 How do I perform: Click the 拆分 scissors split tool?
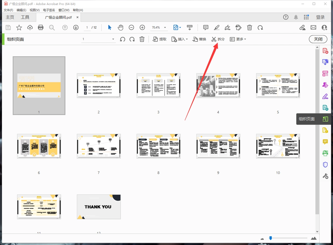tap(218, 39)
